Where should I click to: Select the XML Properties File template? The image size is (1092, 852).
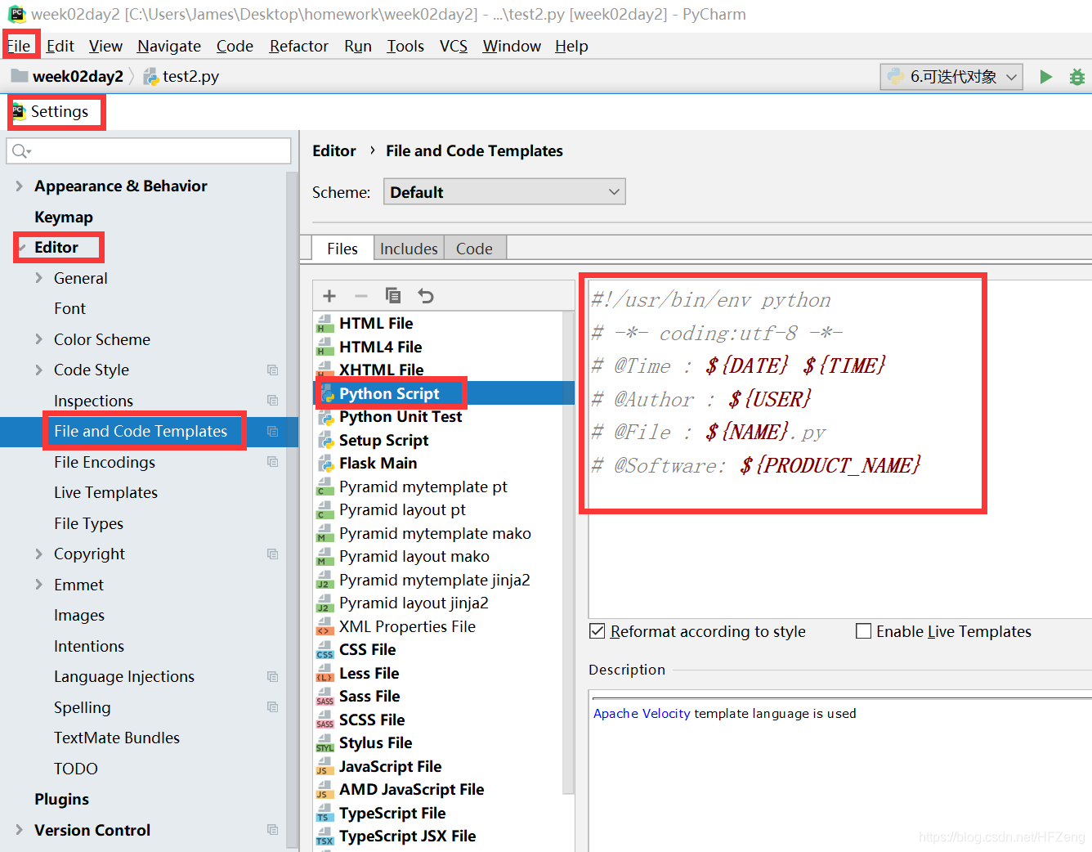click(x=407, y=627)
